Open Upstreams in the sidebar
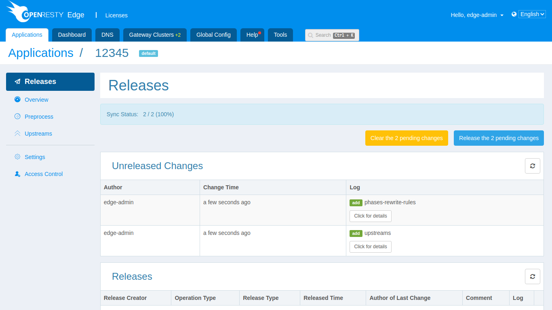Image resolution: width=552 pixels, height=310 pixels. [38, 134]
